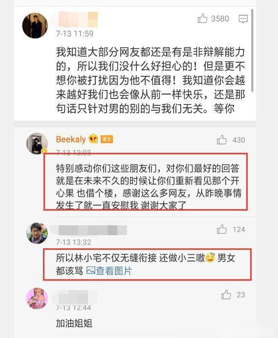Tap the orange 博主 tag icon

coord(107,140)
